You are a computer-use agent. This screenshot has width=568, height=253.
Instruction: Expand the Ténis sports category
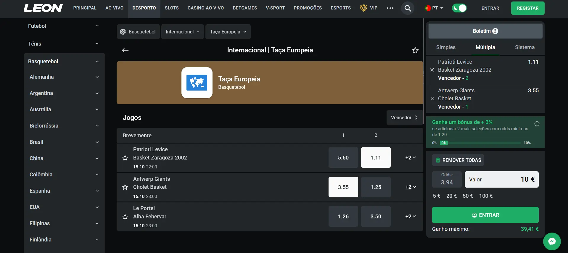pos(64,44)
